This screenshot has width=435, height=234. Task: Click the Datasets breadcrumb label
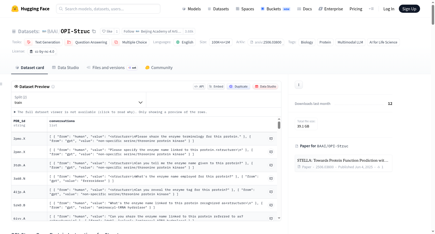click(29, 32)
